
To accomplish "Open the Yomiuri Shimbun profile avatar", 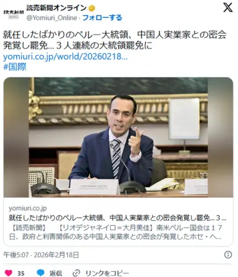I will pos(14,13).
